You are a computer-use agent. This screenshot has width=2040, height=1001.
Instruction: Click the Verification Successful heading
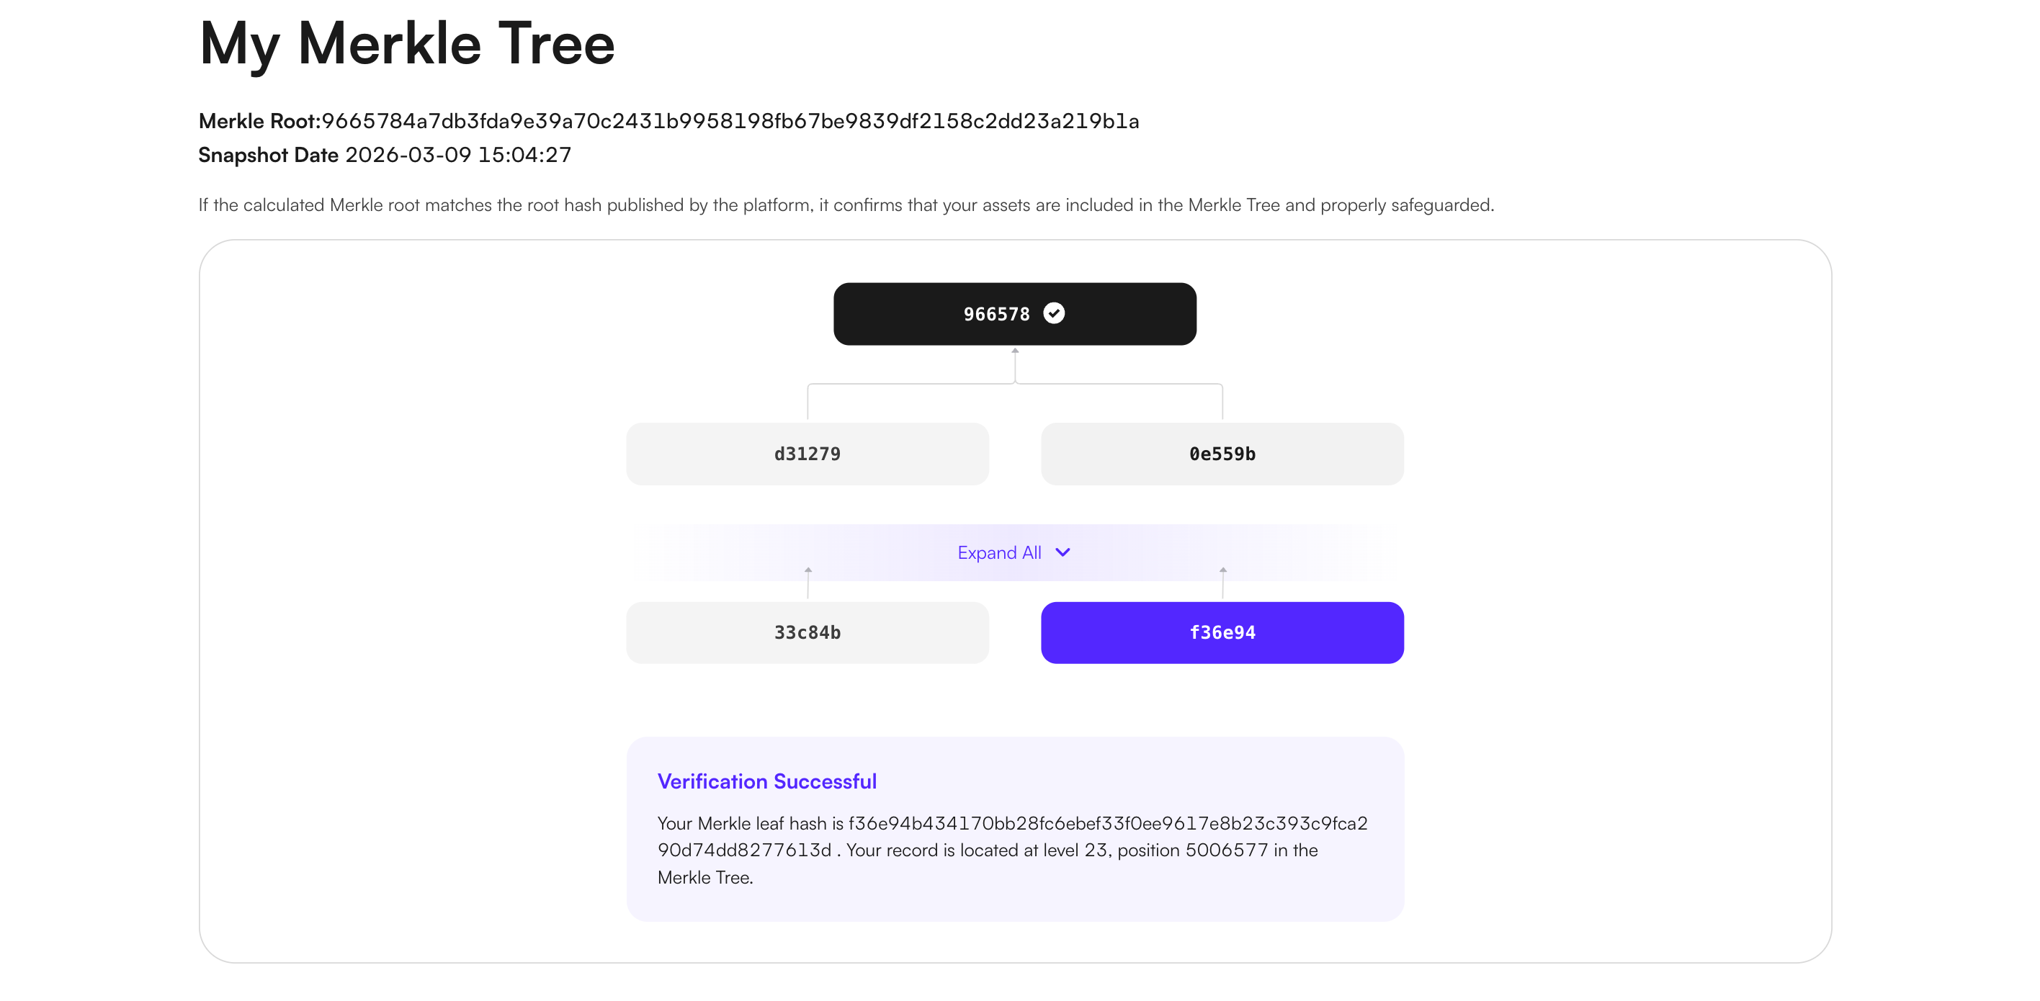coord(766,781)
